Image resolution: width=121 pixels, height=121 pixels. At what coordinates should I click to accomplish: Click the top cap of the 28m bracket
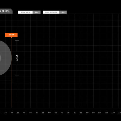point(17,41)
